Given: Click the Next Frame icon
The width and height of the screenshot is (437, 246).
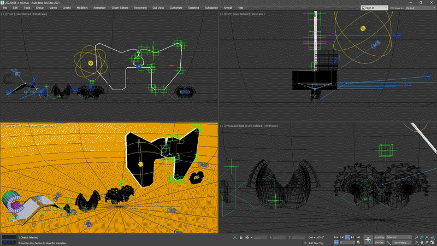Looking at the screenshot, I should [353, 237].
